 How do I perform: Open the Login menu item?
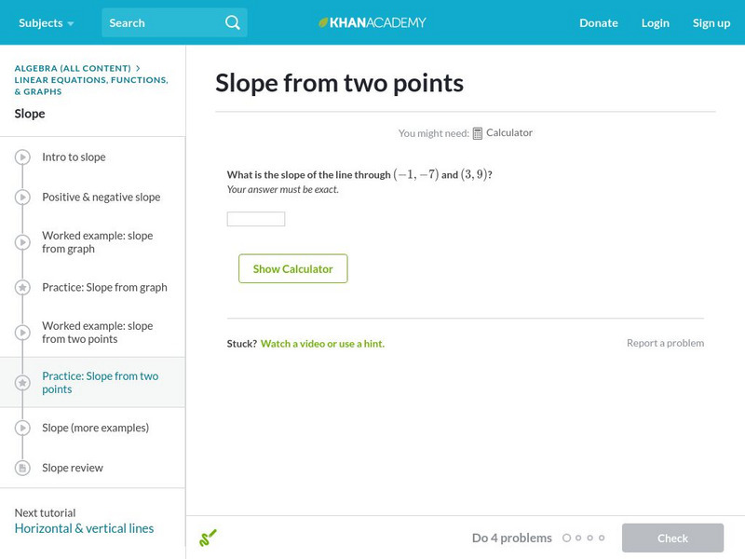pos(655,22)
